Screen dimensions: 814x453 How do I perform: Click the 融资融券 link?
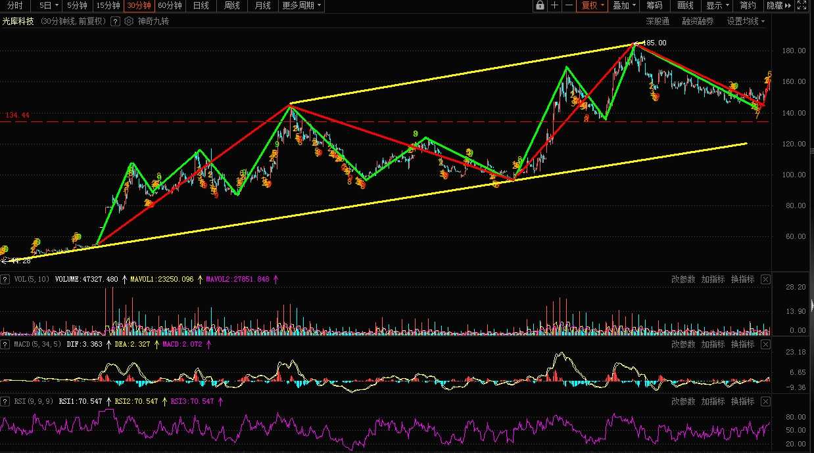click(x=698, y=21)
